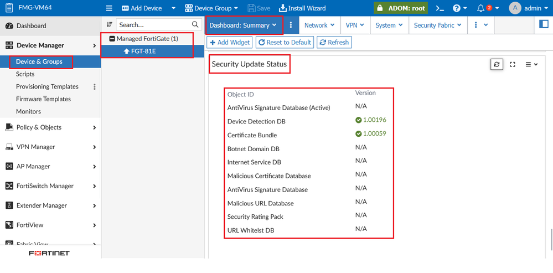Click the hamburger menu icon in header
The image size is (553, 273).
pos(109,8)
